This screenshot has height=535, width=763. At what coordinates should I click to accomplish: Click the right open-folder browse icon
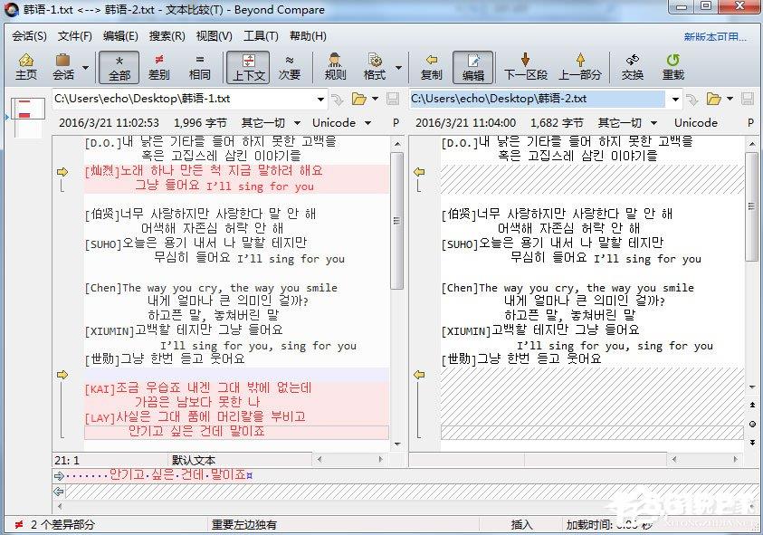(714, 99)
